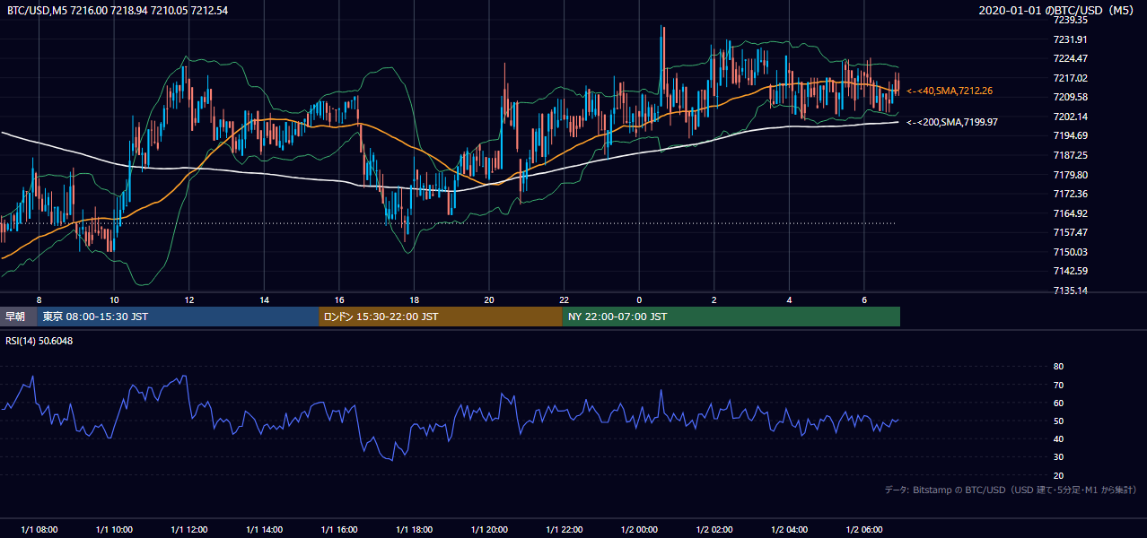Click the '1/2 00:00' time axis label
The height and width of the screenshot is (538, 1147).
(638, 529)
